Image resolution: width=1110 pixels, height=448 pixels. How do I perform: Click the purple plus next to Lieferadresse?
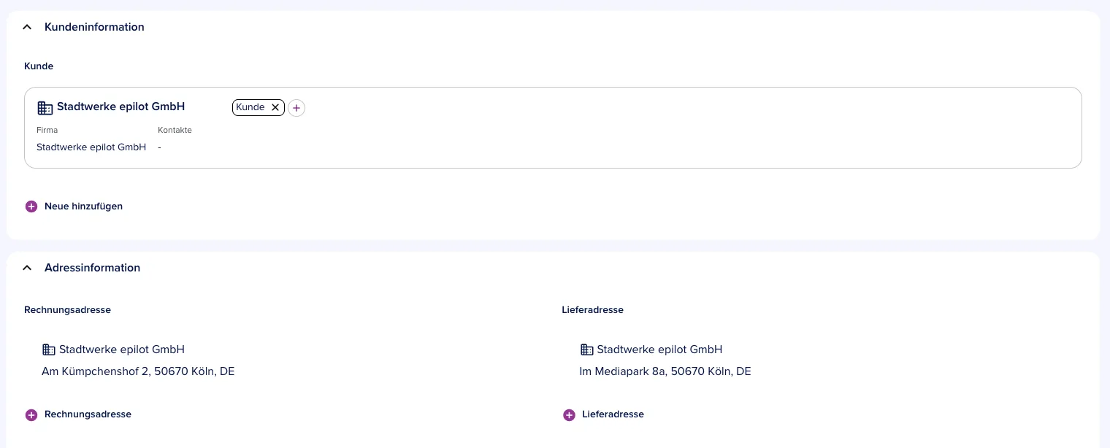tap(569, 415)
